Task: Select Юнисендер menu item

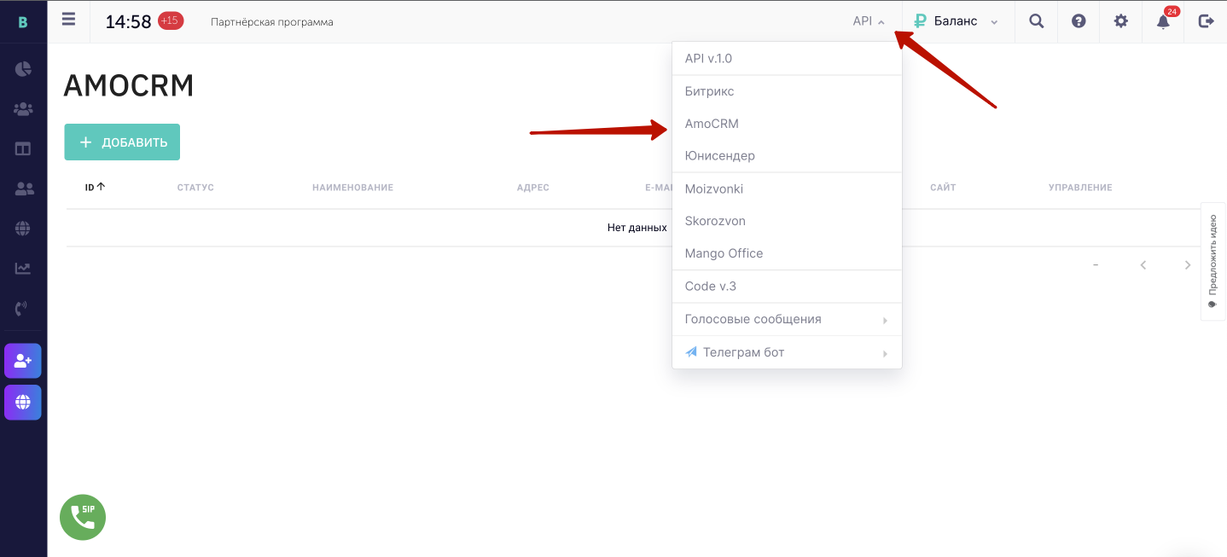Action: click(787, 156)
